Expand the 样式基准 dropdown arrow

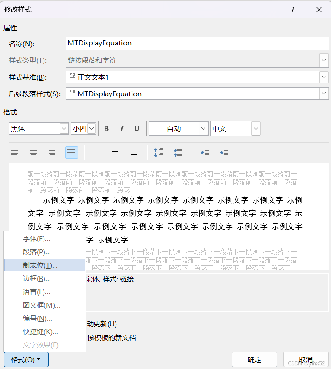324,77
